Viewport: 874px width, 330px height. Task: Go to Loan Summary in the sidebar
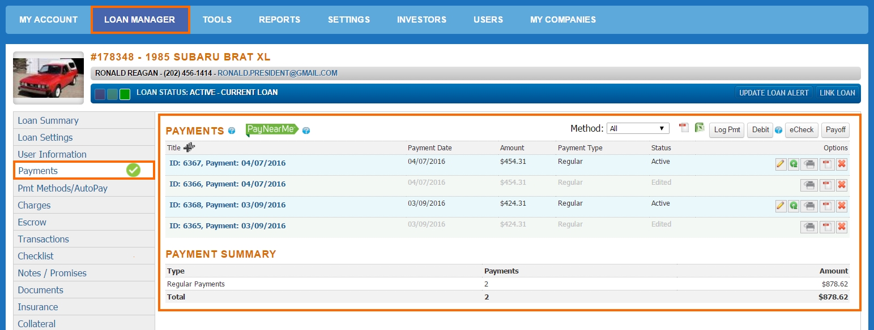click(x=84, y=120)
